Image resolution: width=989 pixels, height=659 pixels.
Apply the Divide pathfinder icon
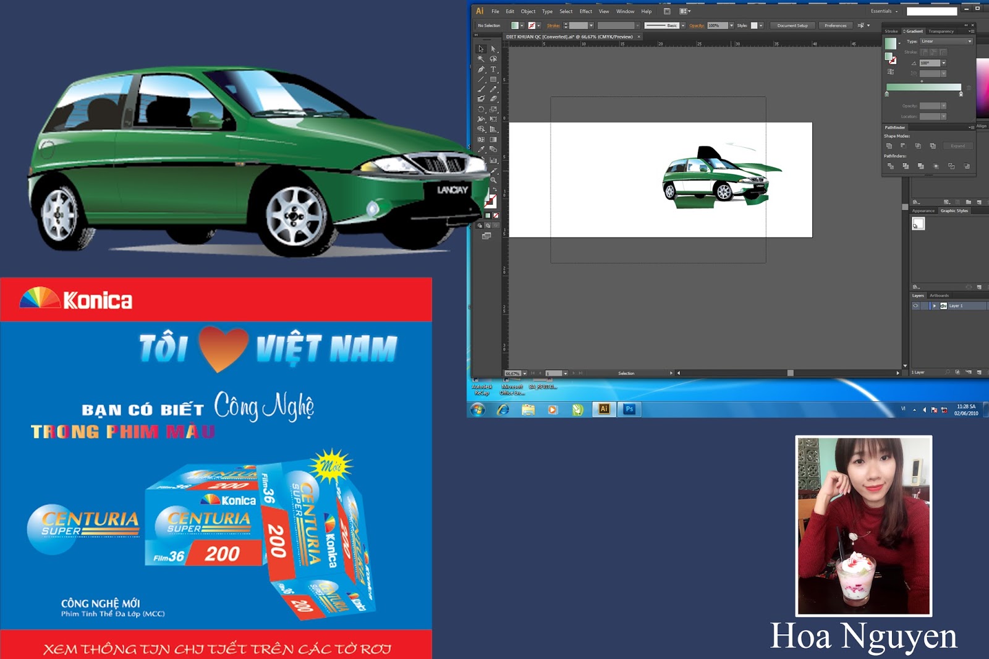pyautogui.click(x=890, y=166)
